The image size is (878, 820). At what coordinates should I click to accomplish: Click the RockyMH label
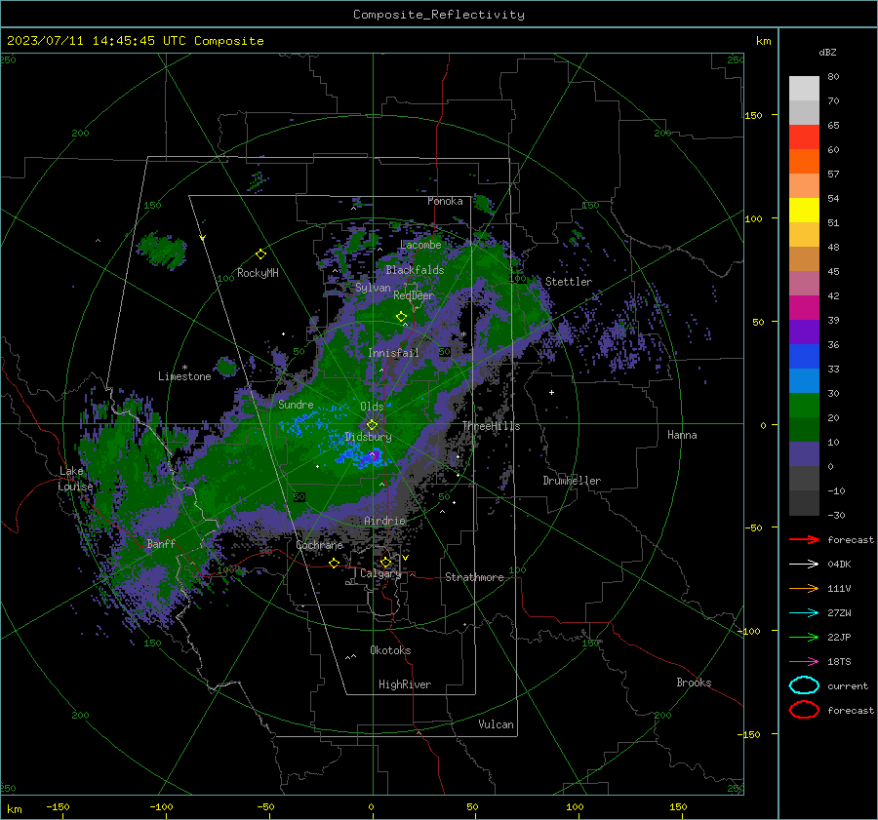pos(258,273)
